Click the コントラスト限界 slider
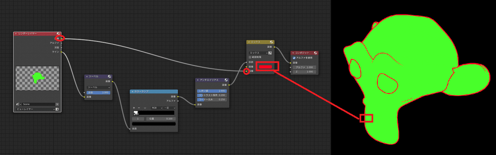The height and width of the screenshot is (155, 496). [x=212, y=95]
